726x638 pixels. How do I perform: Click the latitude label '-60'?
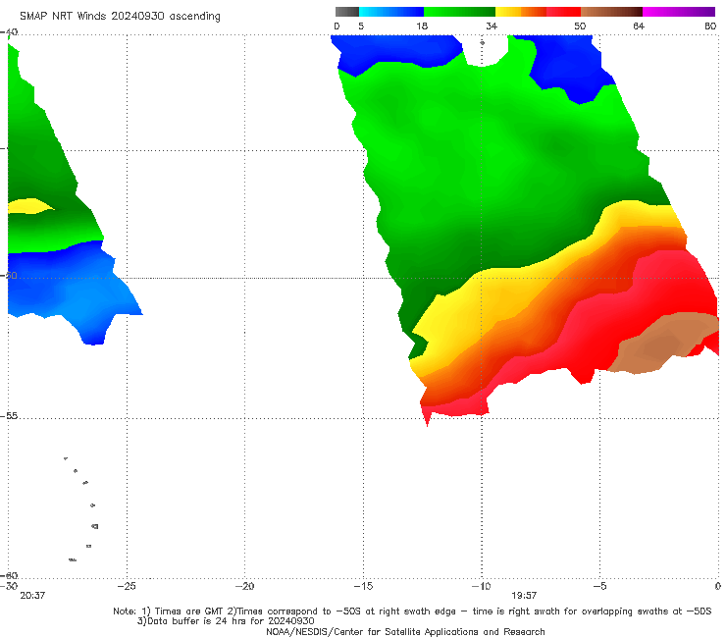pyautogui.click(x=9, y=575)
